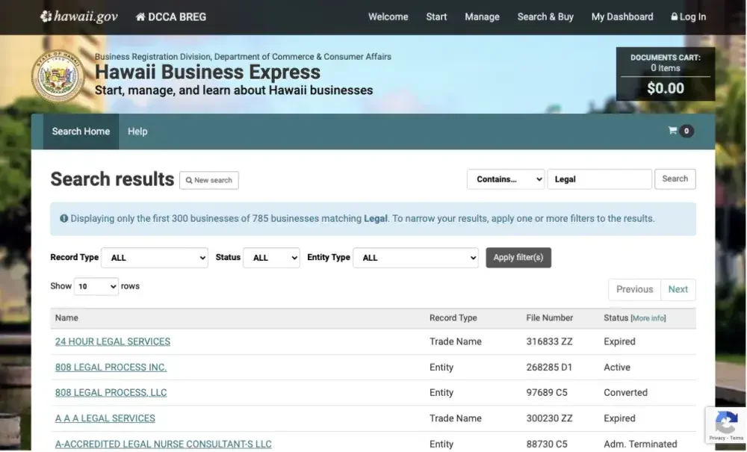Click the Search button
Screen dimensions: 747x452
tap(675, 179)
